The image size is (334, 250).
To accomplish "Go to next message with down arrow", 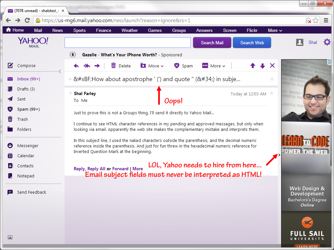I will point(263,66).
